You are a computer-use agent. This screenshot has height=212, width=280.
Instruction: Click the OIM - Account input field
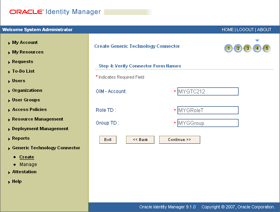(208, 91)
